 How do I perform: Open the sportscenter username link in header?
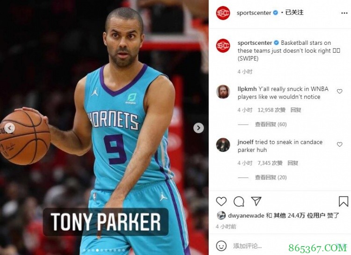click(x=254, y=13)
